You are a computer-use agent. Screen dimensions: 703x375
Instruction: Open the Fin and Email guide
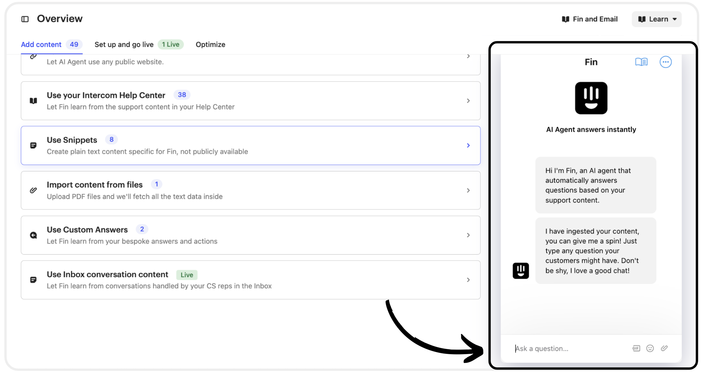[590, 19]
